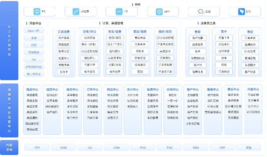Click the 名片 box

(x=198, y=51)
